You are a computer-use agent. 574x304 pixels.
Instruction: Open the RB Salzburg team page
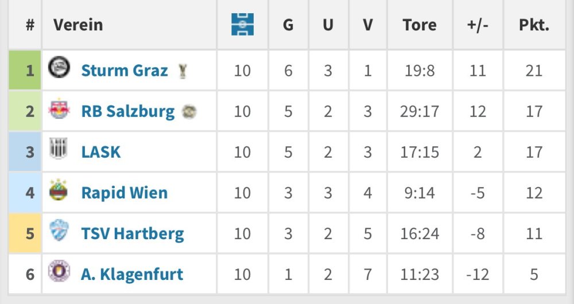(x=127, y=111)
